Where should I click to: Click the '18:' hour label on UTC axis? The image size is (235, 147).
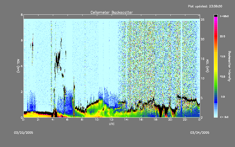[156, 120]
